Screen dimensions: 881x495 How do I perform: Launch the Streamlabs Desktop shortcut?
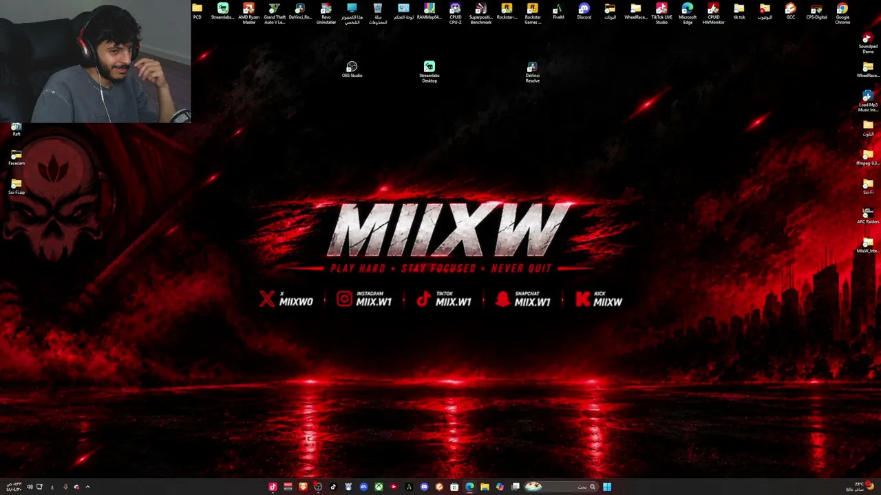tap(429, 72)
